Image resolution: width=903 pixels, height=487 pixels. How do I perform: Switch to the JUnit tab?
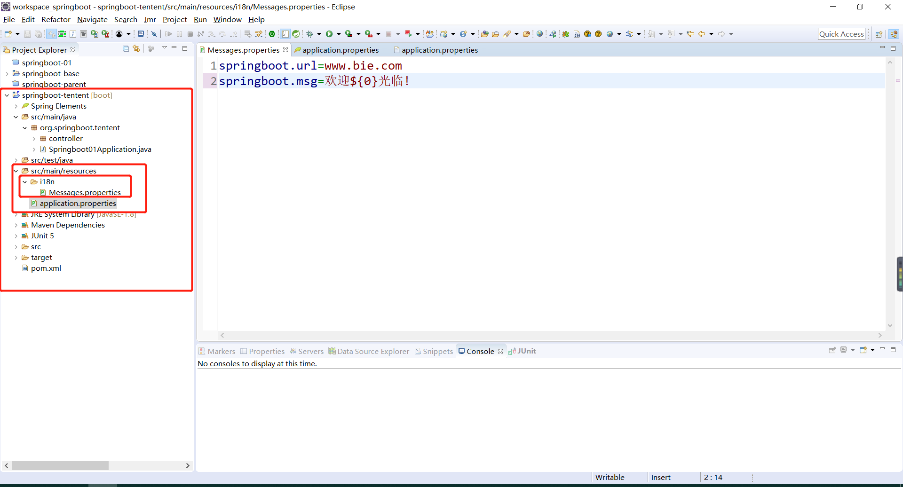click(523, 351)
